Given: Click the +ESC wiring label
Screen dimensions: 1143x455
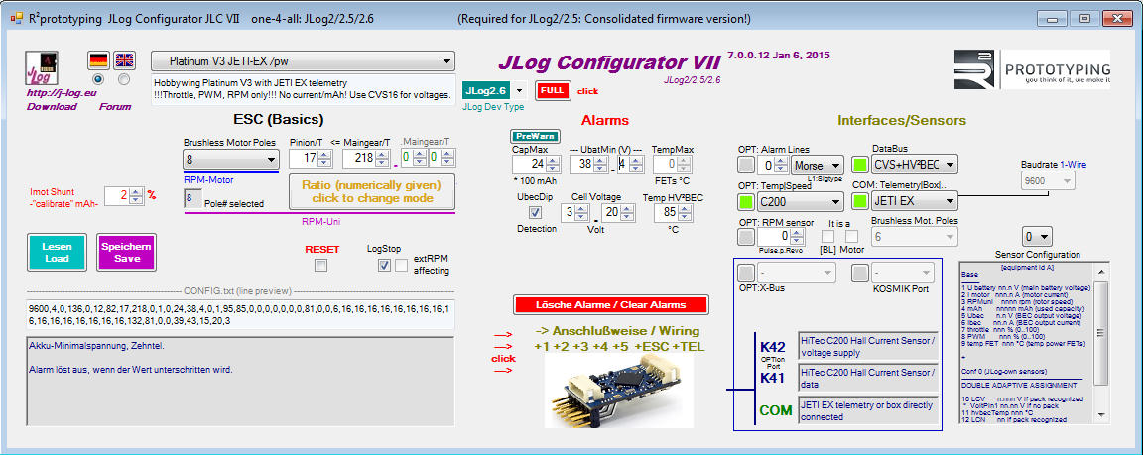Looking at the screenshot, I should point(653,347).
